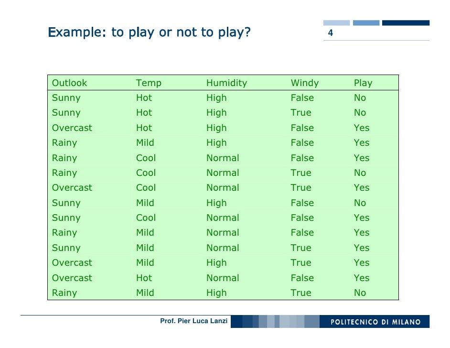This screenshot has width=450, height=348.
Task: Click 'Yes' in the Overcast Hot High row
Action: (x=361, y=128)
